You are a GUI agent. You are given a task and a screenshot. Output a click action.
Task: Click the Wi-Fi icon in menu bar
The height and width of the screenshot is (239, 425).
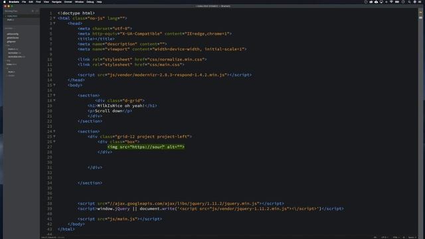(391, 2)
